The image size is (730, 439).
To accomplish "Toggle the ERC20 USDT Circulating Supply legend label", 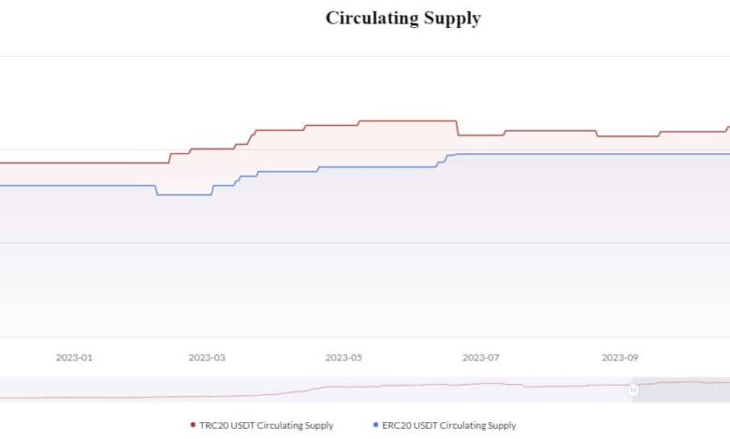I will pos(449,425).
